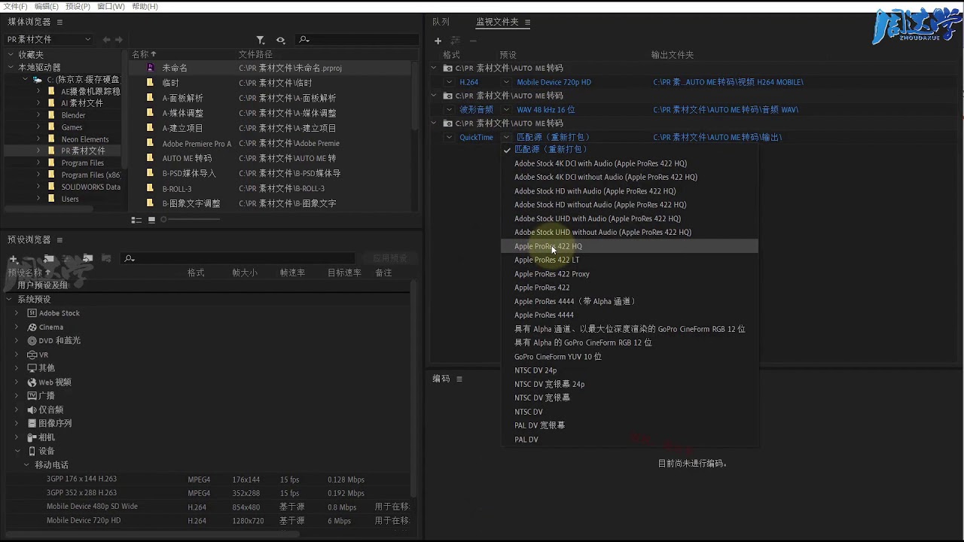
Task: Open the WAV 48 kHz 16 位 preset dropdown
Action: click(506, 110)
